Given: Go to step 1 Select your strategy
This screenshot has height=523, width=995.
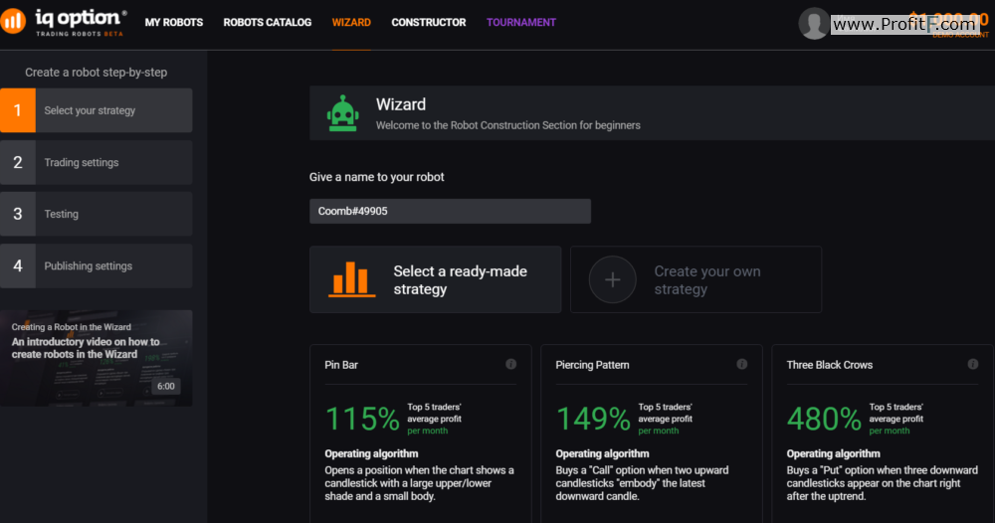Looking at the screenshot, I should [x=96, y=110].
